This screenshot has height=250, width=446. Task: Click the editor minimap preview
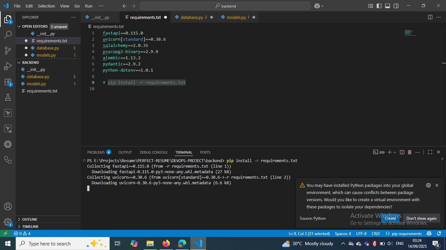click(x=410, y=33)
